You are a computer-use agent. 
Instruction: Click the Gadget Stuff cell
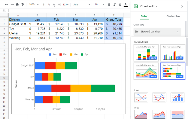pos(18,24)
